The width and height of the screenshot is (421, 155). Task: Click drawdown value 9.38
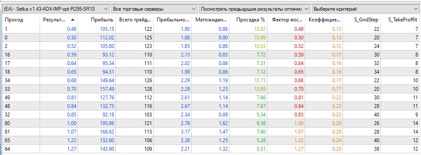click(260, 124)
